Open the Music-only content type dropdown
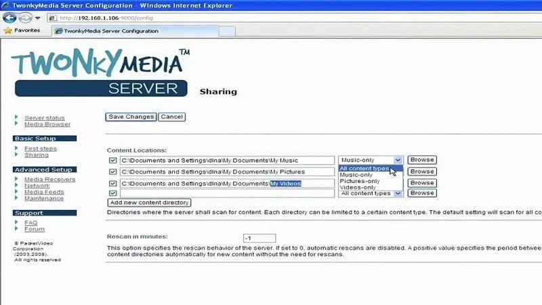The width and height of the screenshot is (542, 305). coord(371,160)
